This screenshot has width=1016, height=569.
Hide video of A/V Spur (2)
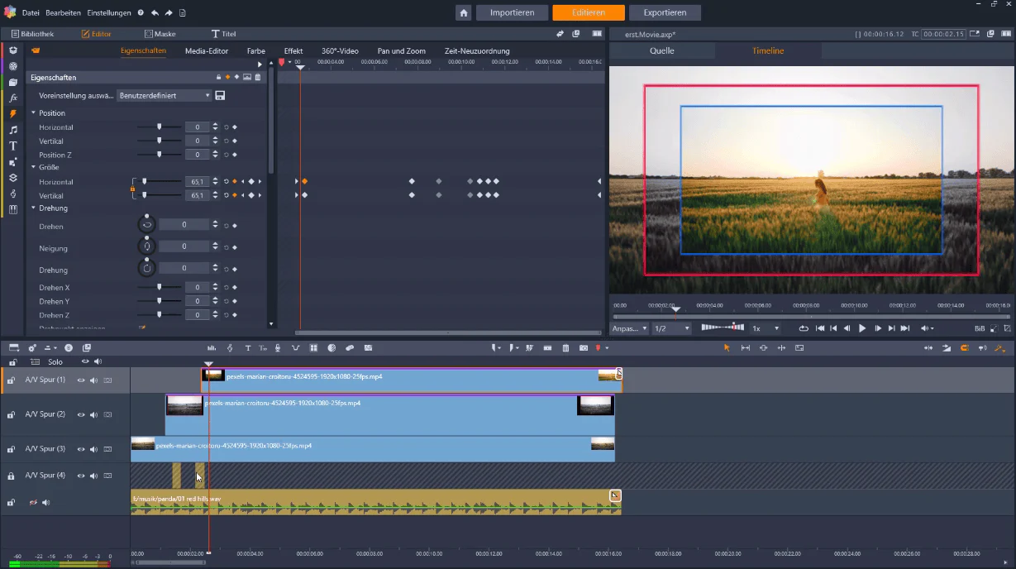(x=81, y=414)
